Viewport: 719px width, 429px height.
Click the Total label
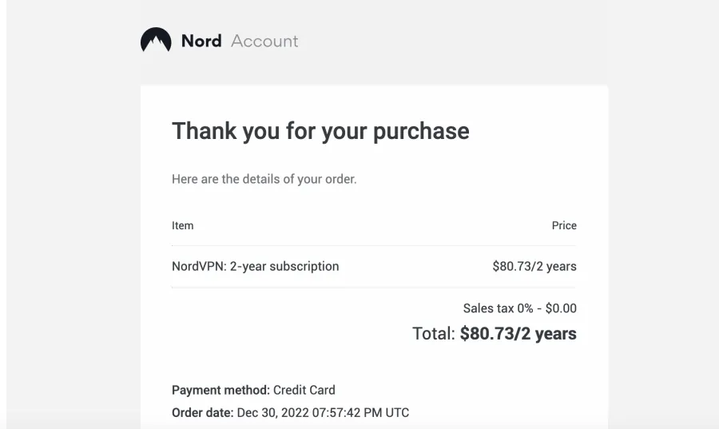pyautogui.click(x=434, y=334)
